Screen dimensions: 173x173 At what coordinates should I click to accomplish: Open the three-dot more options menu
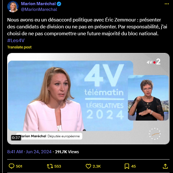point(167,4)
